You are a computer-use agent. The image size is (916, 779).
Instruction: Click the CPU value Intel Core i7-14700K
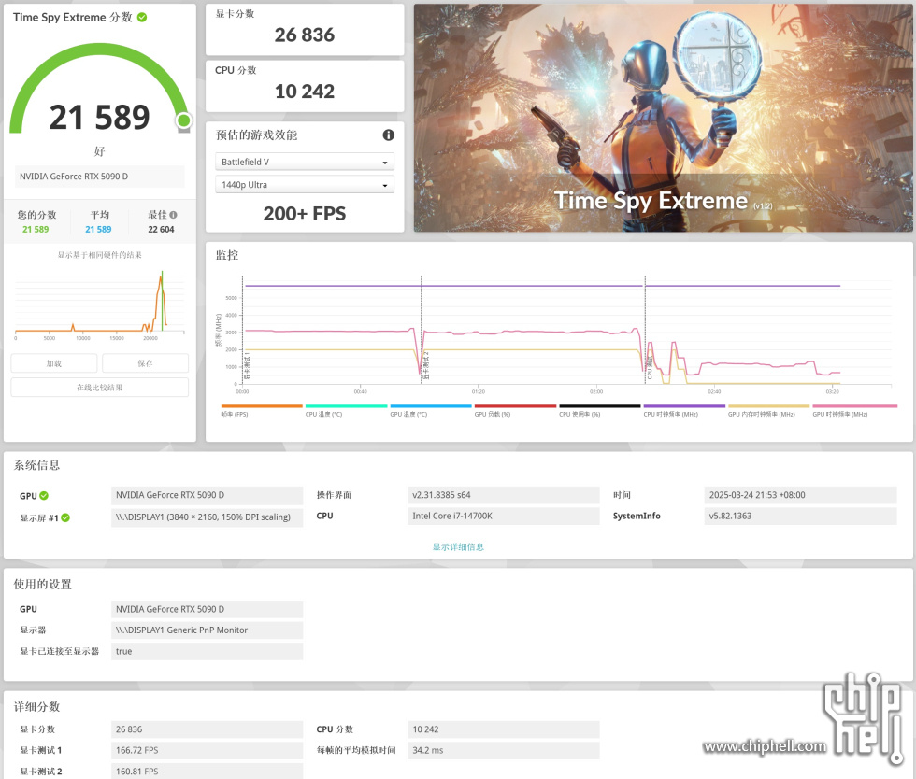[x=503, y=517]
